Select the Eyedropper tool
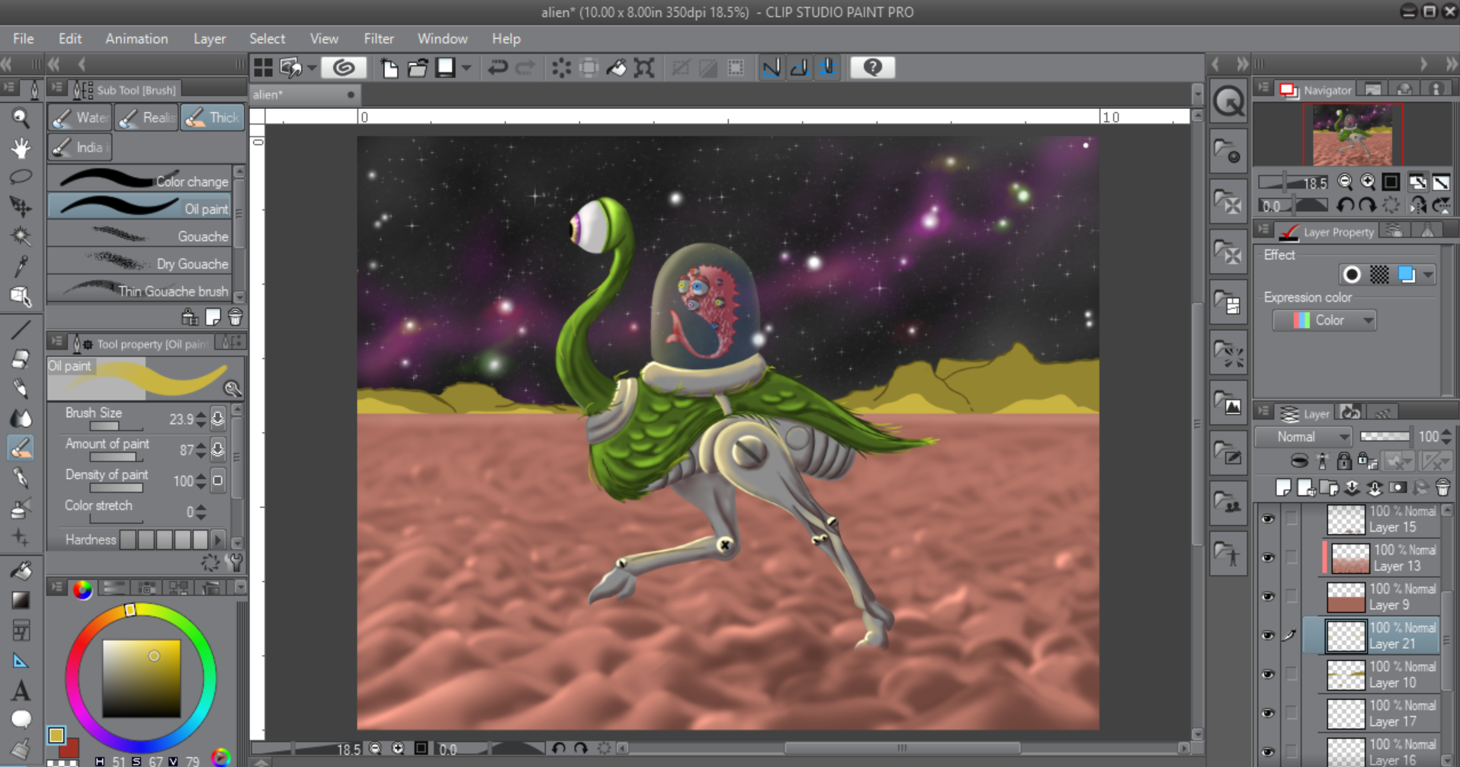 coord(21,265)
